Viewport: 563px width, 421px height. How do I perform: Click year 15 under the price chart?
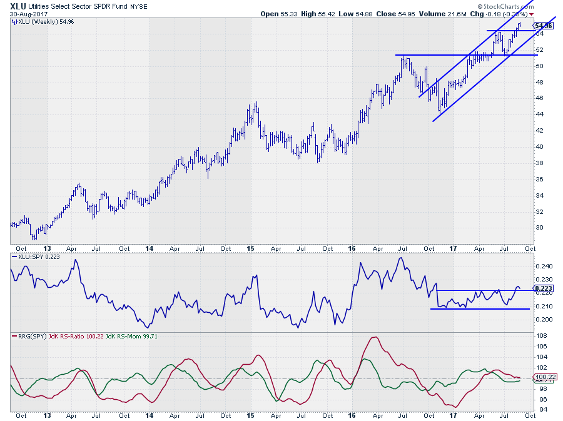click(x=250, y=248)
